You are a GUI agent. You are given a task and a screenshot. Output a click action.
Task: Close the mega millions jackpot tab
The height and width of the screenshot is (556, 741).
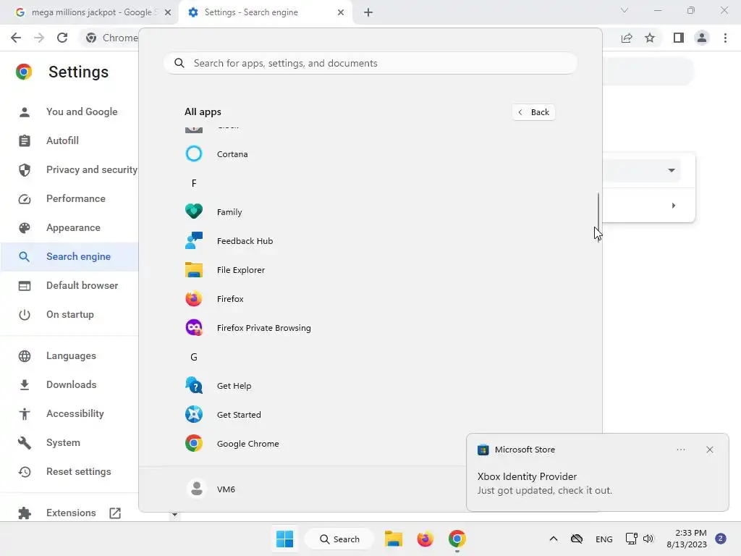point(168,12)
